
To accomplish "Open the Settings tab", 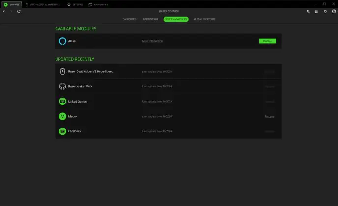I will 75,4.
